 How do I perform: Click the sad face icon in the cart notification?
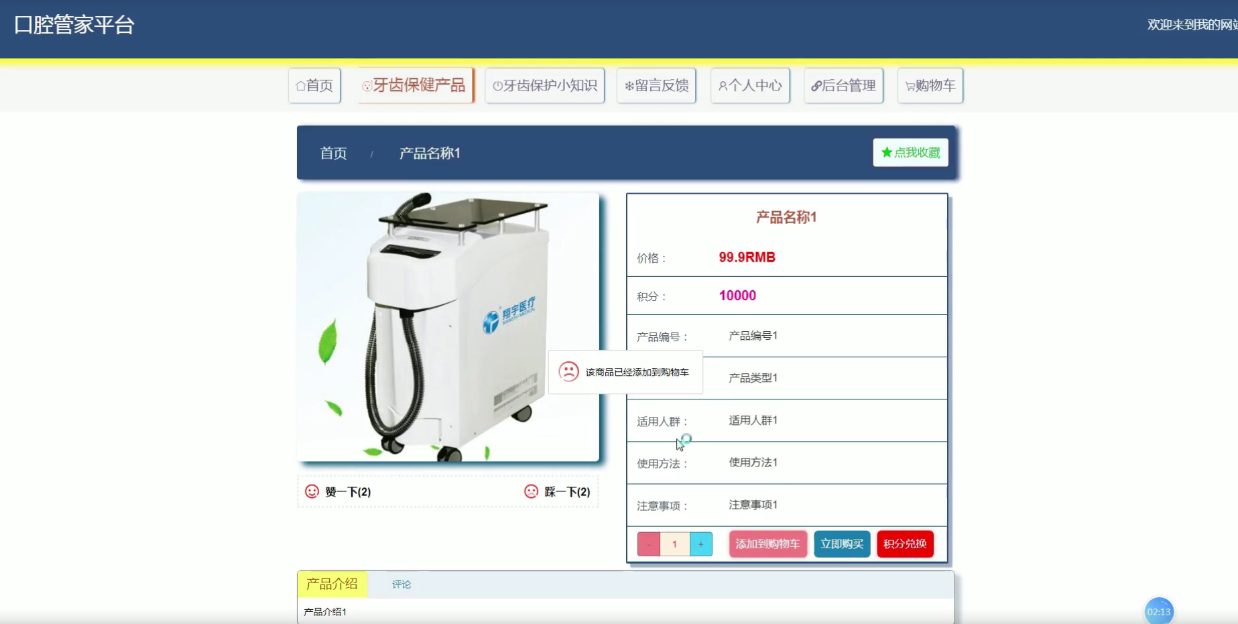(568, 372)
